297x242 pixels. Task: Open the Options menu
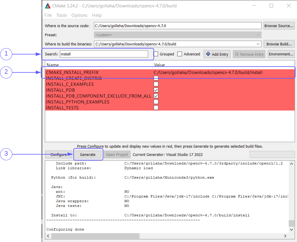click(79, 15)
